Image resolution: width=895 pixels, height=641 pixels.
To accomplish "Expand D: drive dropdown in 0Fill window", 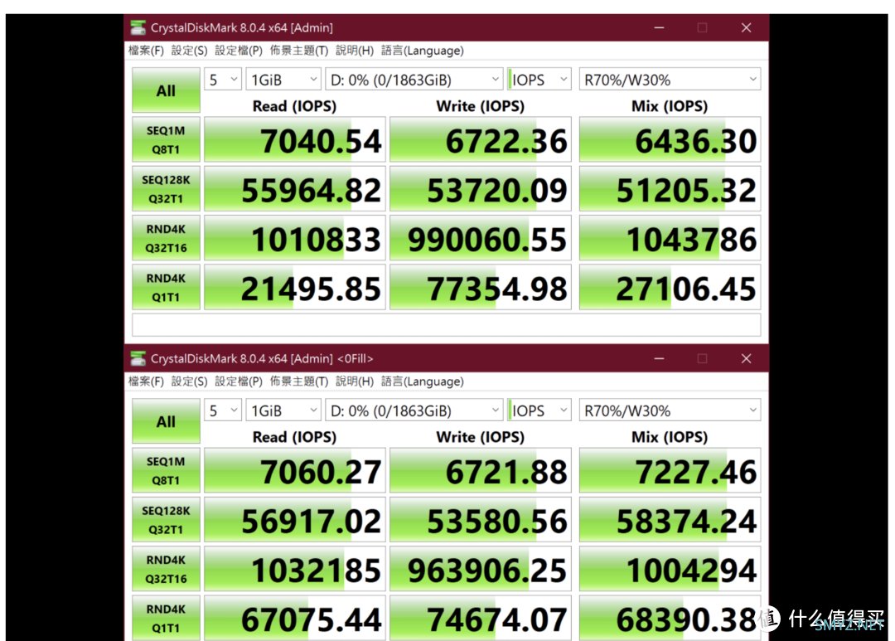I will (414, 410).
